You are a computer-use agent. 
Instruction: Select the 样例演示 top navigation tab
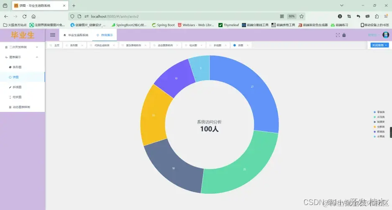[105, 35]
